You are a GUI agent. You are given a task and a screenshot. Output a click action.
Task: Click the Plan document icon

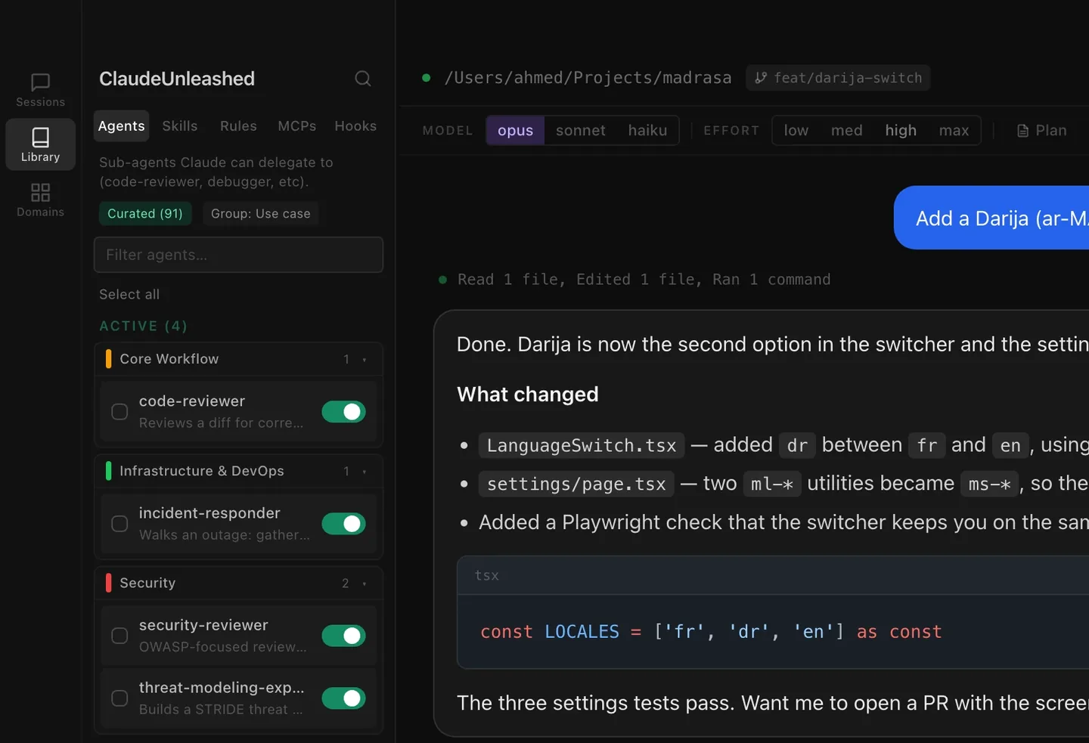[x=1022, y=131]
